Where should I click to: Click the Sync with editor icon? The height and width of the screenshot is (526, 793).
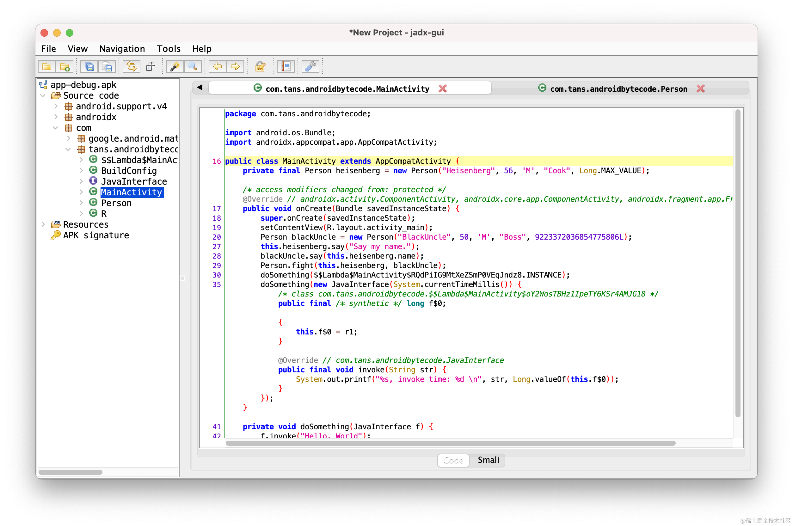(x=131, y=66)
